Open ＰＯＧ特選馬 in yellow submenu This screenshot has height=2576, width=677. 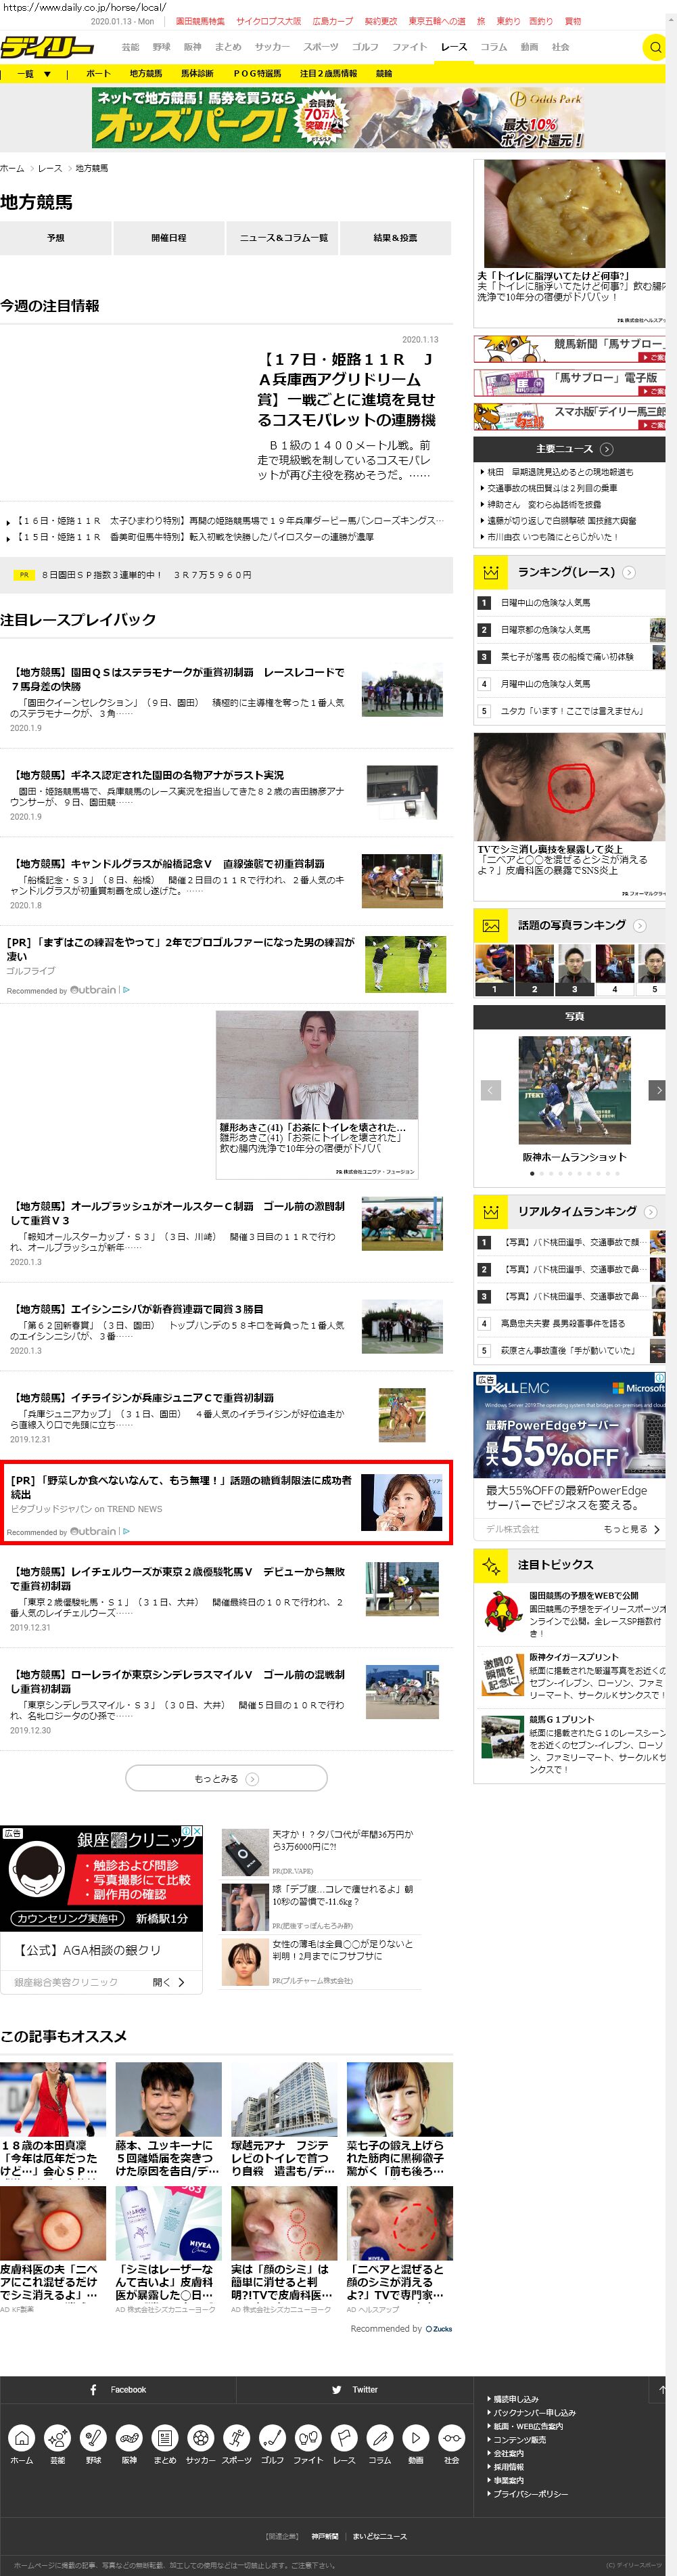tap(258, 73)
